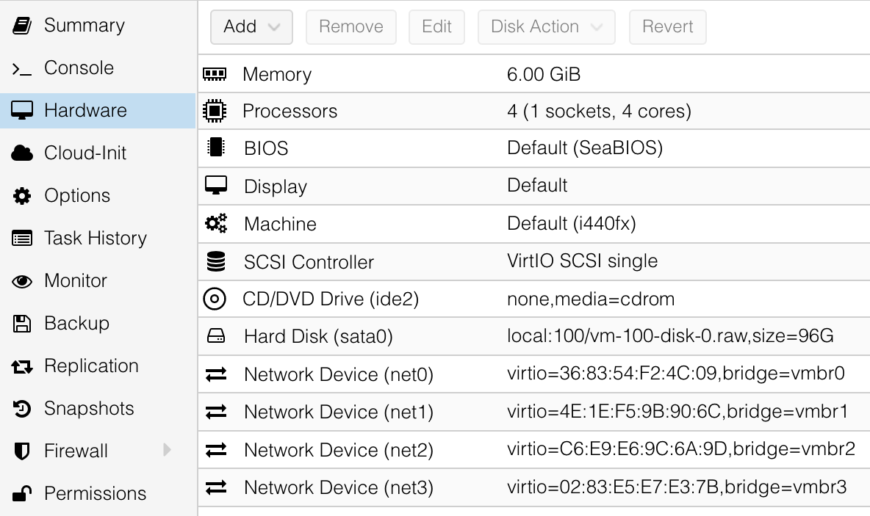Click the Snapshots history icon

[x=21, y=409]
